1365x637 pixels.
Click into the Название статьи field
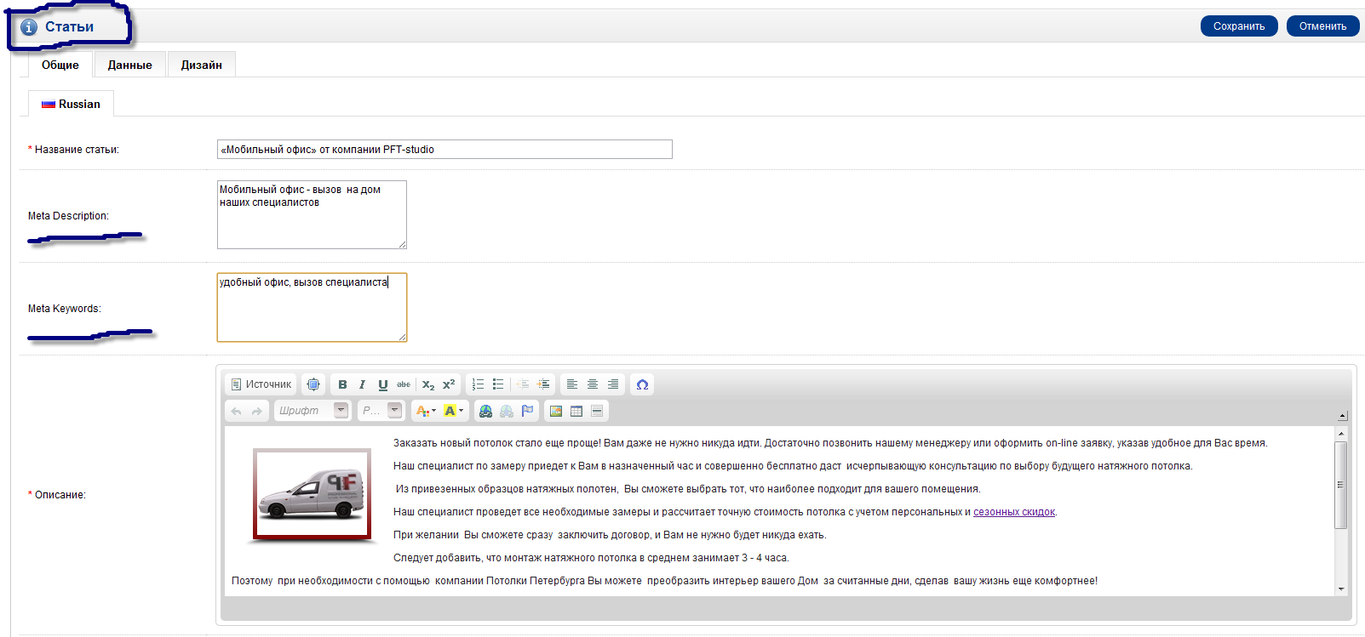coord(444,150)
